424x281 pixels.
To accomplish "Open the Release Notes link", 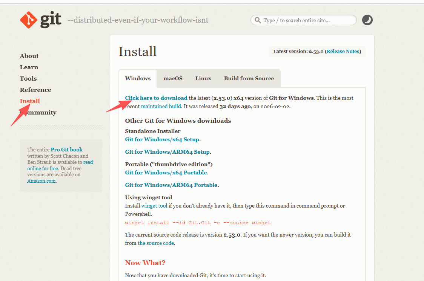I will [x=343, y=51].
